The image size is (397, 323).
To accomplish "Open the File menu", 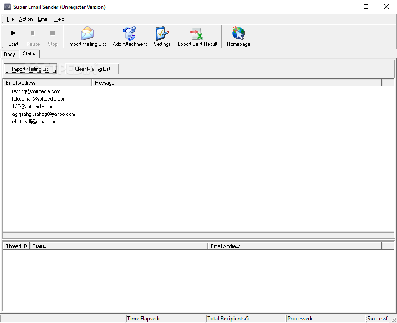I will tap(10, 19).
